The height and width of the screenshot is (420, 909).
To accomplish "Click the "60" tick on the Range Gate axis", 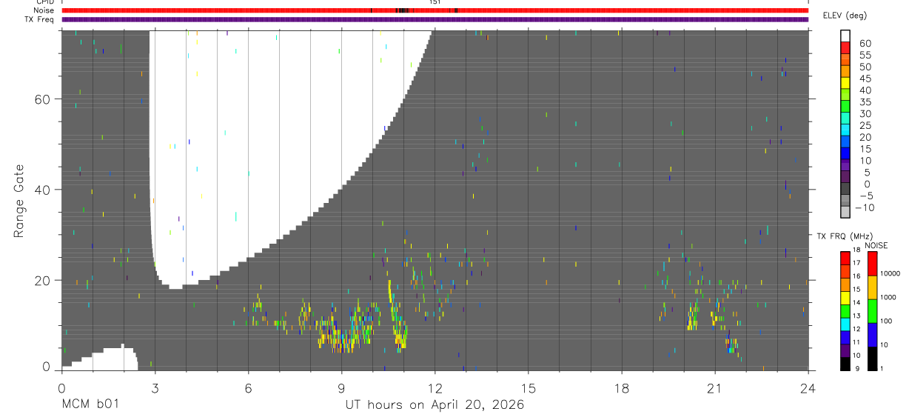I will click(42, 99).
